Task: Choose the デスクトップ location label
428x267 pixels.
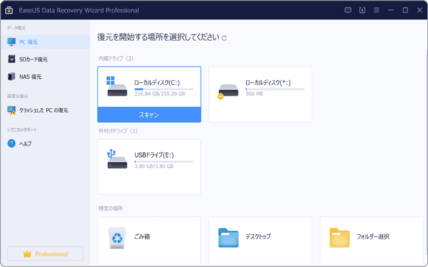Action: coord(258,236)
